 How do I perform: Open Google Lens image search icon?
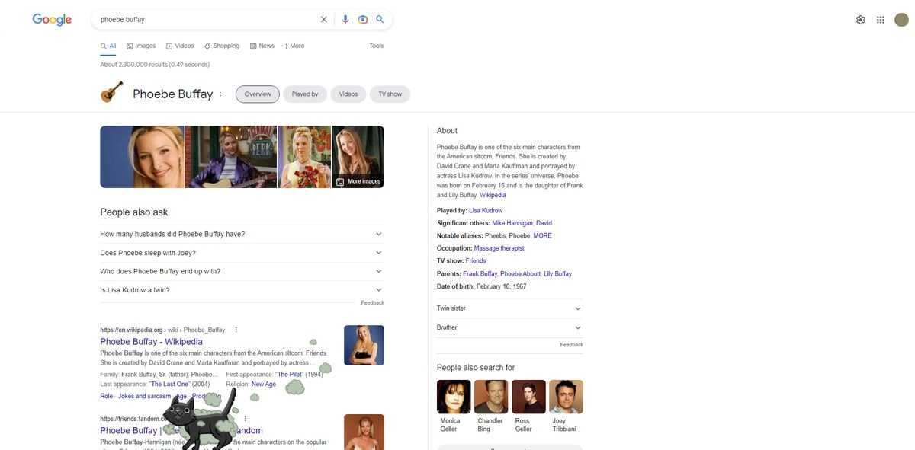click(x=363, y=20)
